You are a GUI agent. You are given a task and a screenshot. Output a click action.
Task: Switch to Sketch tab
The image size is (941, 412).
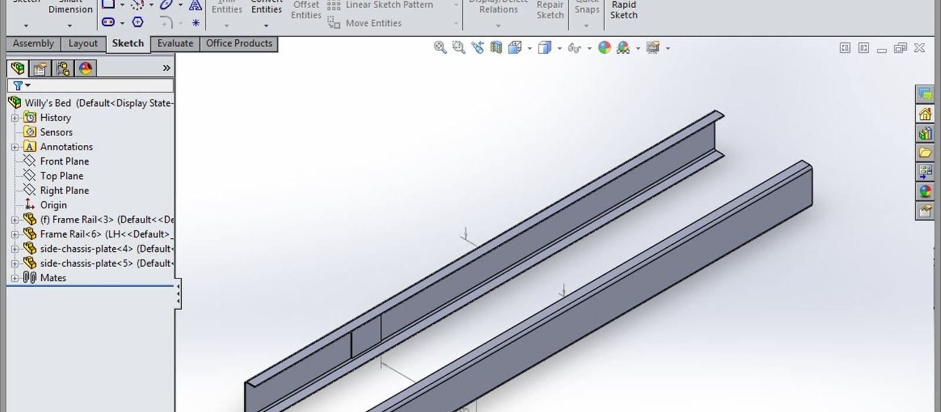[x=128, y=44]
